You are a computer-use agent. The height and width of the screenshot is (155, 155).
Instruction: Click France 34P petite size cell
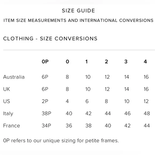click(x=46, y=126)
